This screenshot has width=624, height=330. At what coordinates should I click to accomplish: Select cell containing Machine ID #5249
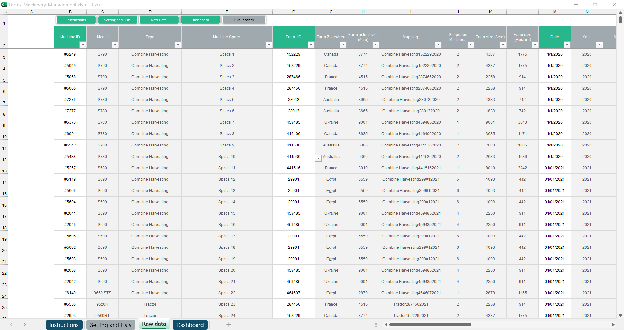tap(70, 54)
